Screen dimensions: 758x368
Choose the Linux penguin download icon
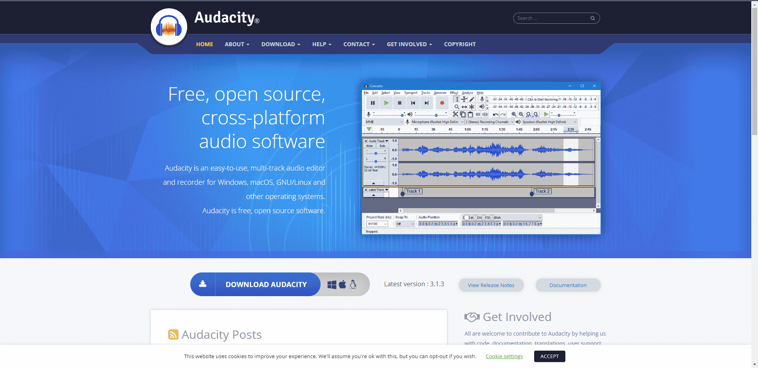(x=353, y=284)
